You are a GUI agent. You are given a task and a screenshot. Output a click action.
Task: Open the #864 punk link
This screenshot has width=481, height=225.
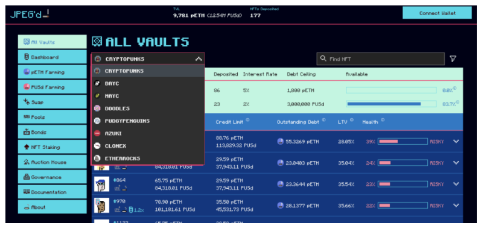(x=119, y=180)
